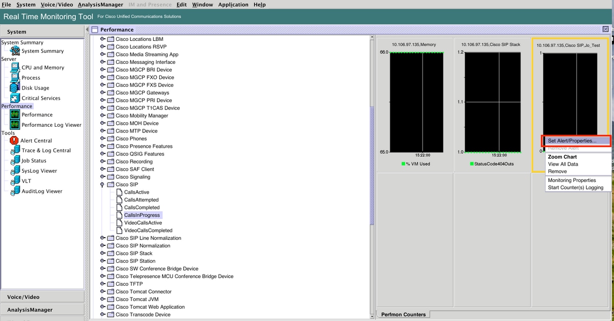Click the VideoCallsActive counter file icon
Screen dimensions: 614x321
coord(120,223)
